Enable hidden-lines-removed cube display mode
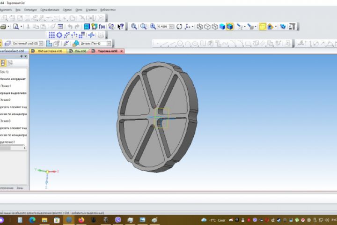This screenshot has width=337, height=225. [207, 27]
